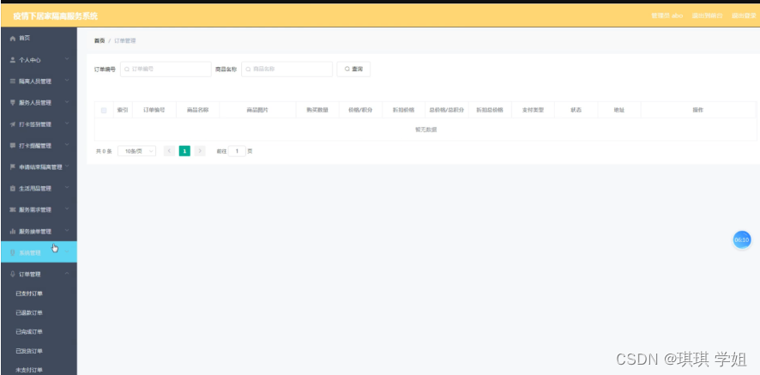
Task: Expand 打卡签到管理 with its chevron
Action: tap(67, 124)
